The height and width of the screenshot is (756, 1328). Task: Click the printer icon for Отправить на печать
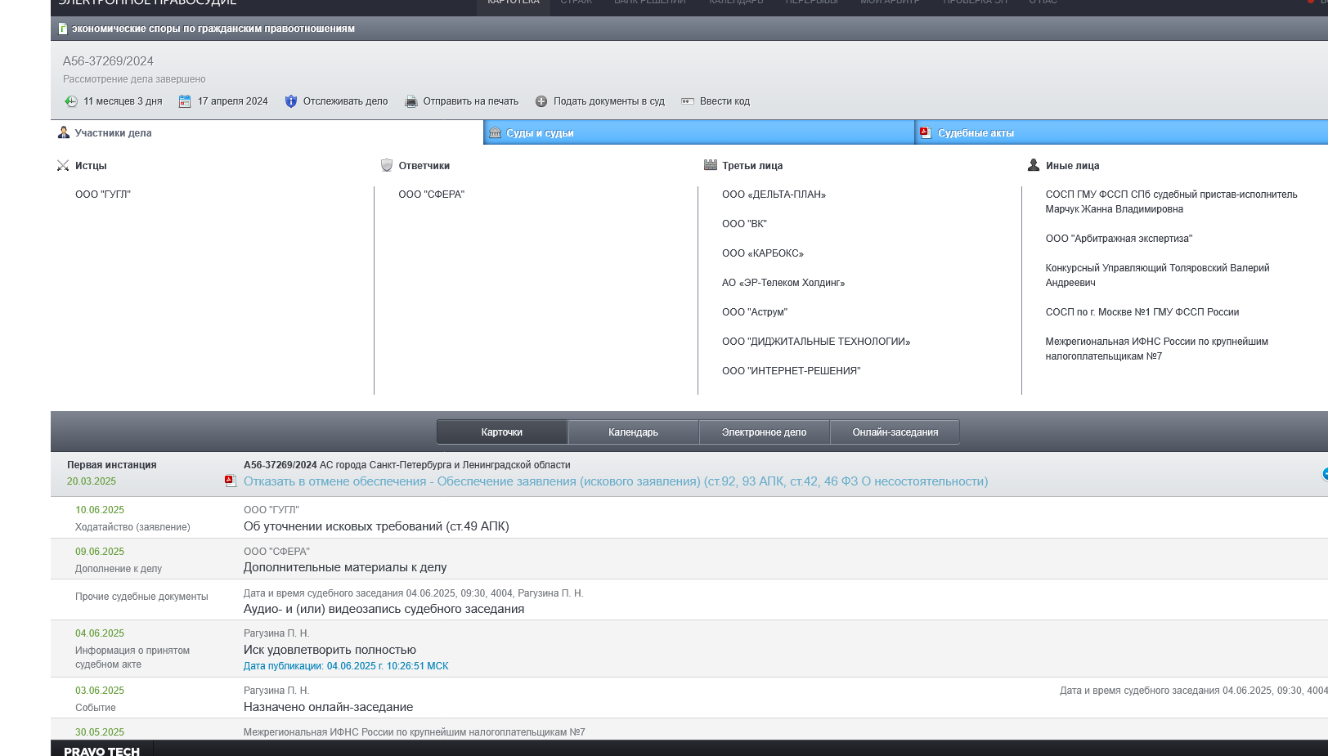point(411,101)
